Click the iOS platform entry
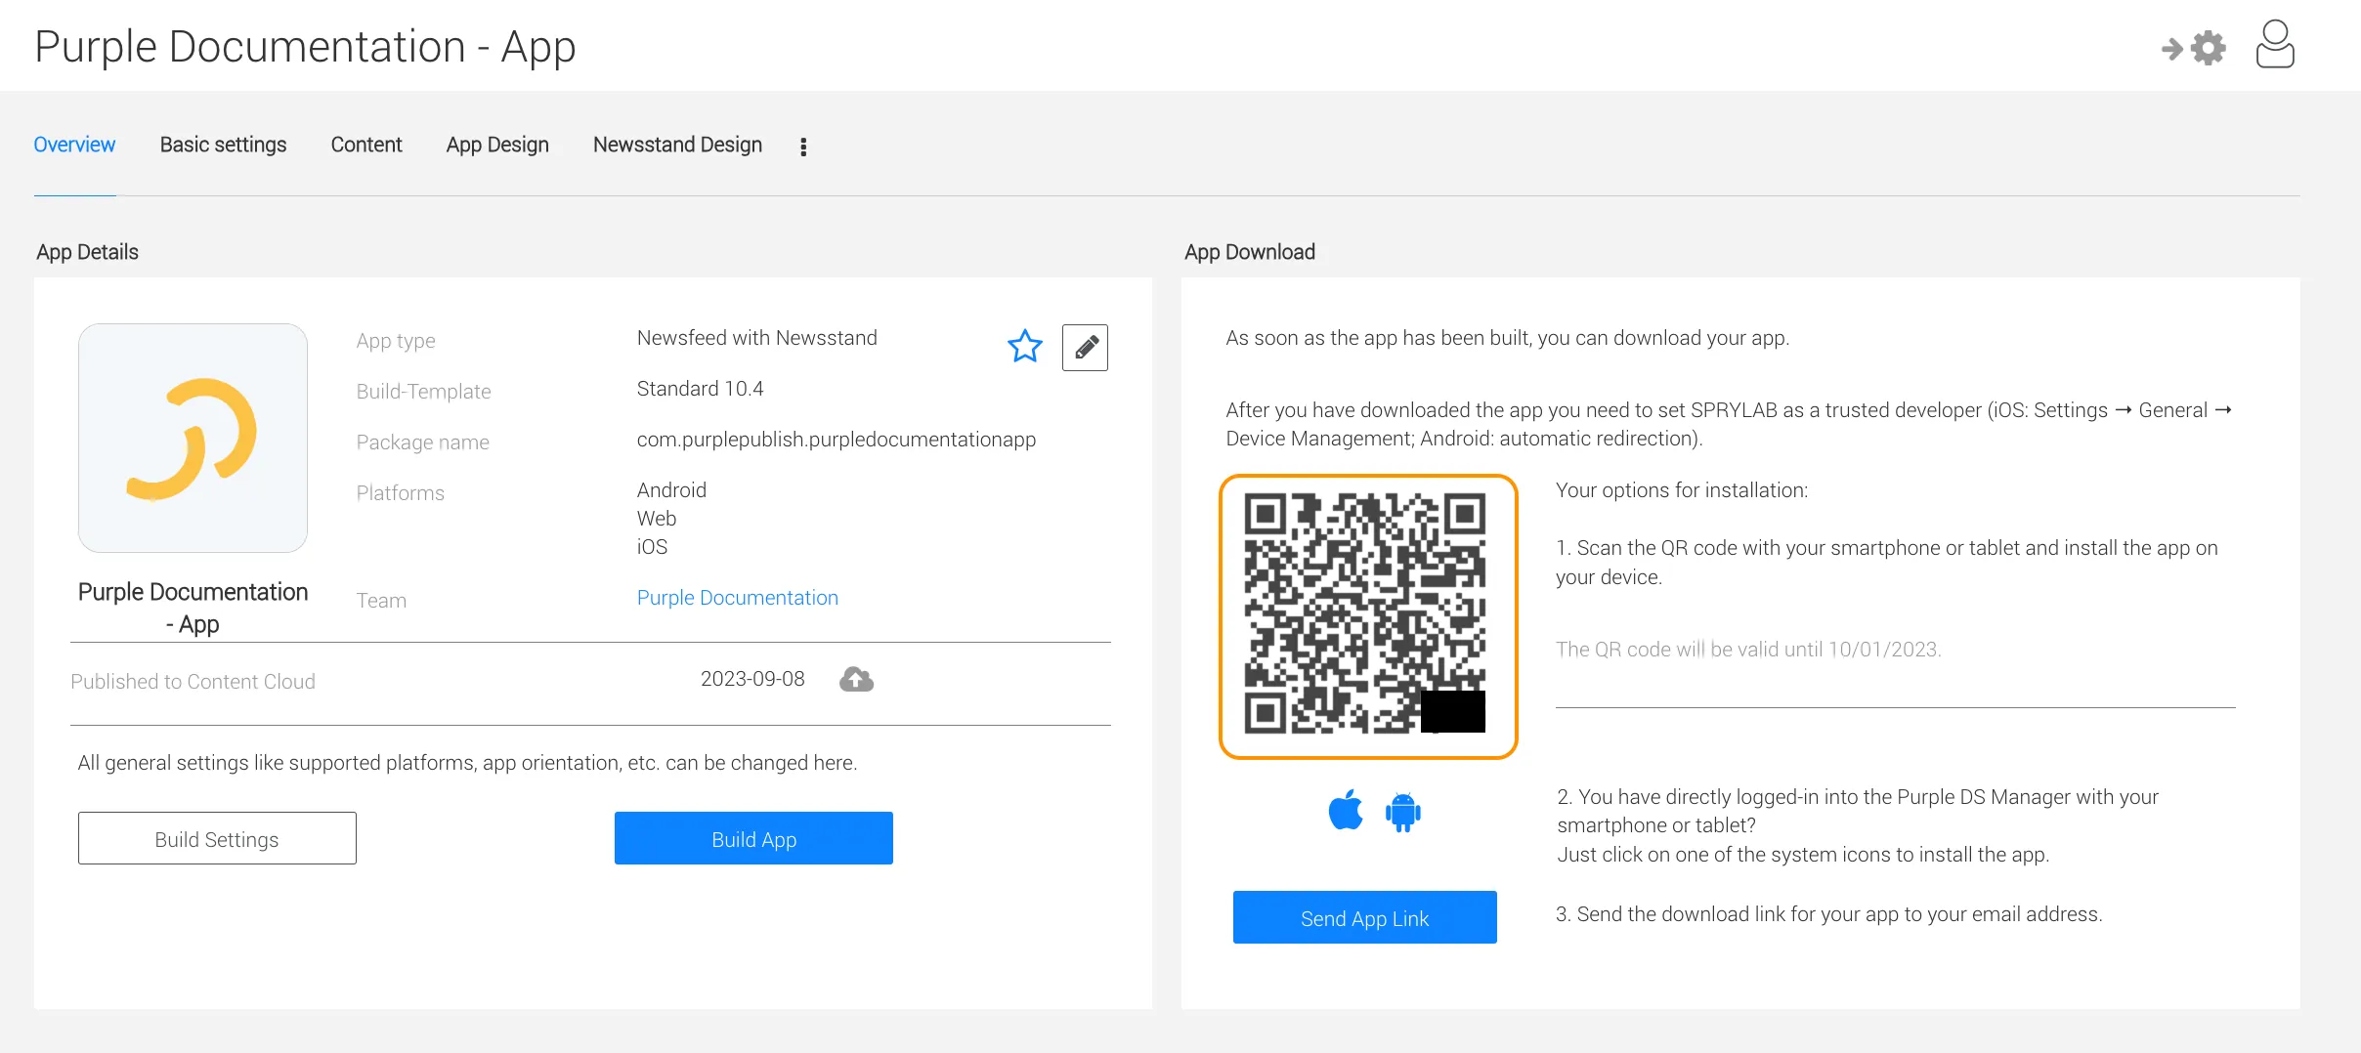Viewport: 2361px width, 1053px height. point(652,547)
